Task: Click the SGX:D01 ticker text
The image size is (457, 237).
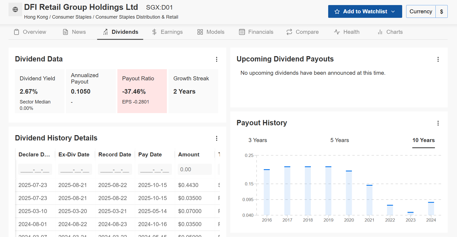Action: (159, 7)
